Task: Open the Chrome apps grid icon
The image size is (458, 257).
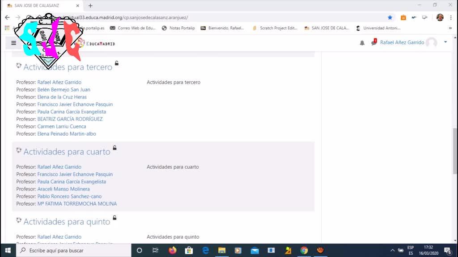Action: [x=7, y=28]
